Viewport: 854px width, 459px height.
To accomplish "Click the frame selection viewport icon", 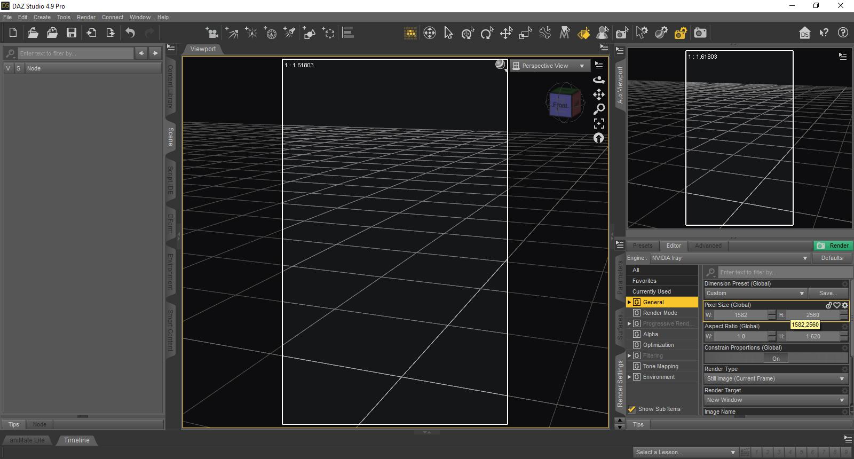I will [x=599, y=123].
